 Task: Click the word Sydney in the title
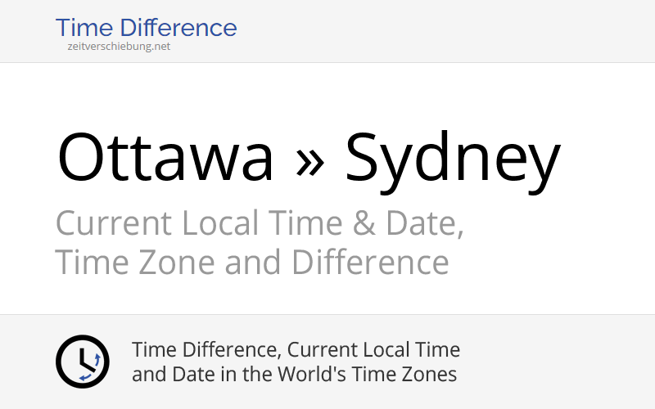tap(453, 162)
